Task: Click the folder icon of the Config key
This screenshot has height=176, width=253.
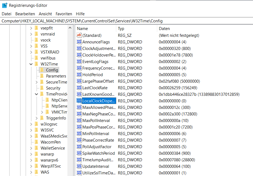Action: (42, 70)
